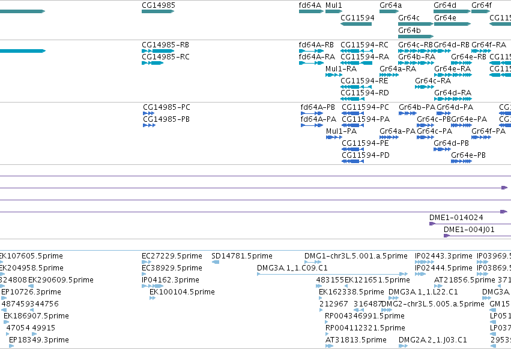The height and width of the screenshot is (349, 511).
Task: Click the Gr64c-RA transcript
Action: click(x=425, y=87)
